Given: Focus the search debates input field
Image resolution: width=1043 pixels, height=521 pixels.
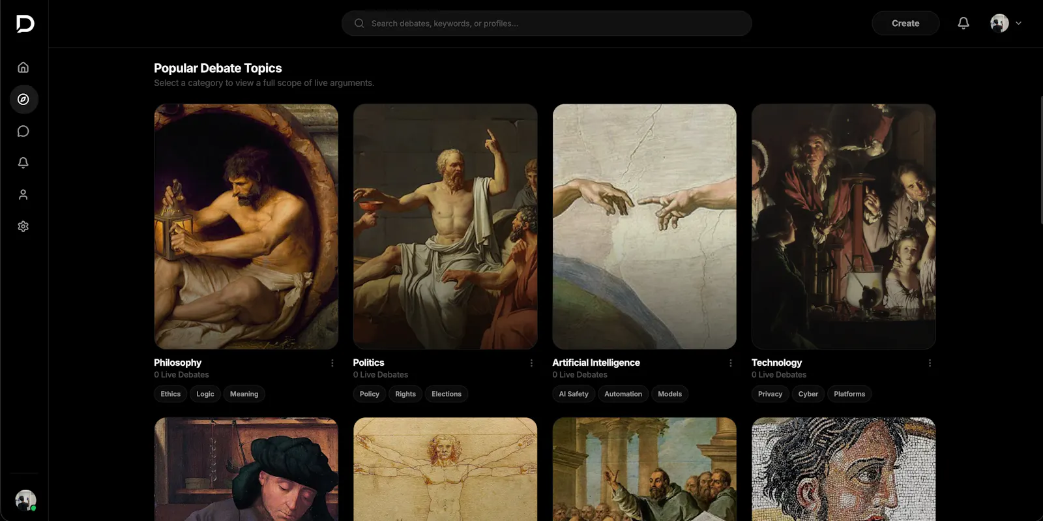Looking at the screenshot, I should 546,23.
